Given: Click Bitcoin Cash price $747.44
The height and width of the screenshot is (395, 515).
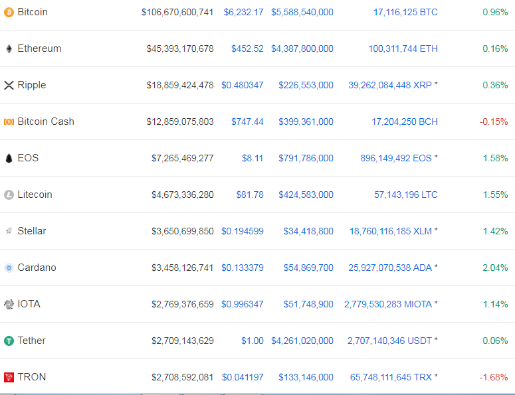Looking at the screenshot, I should (247, 121).
